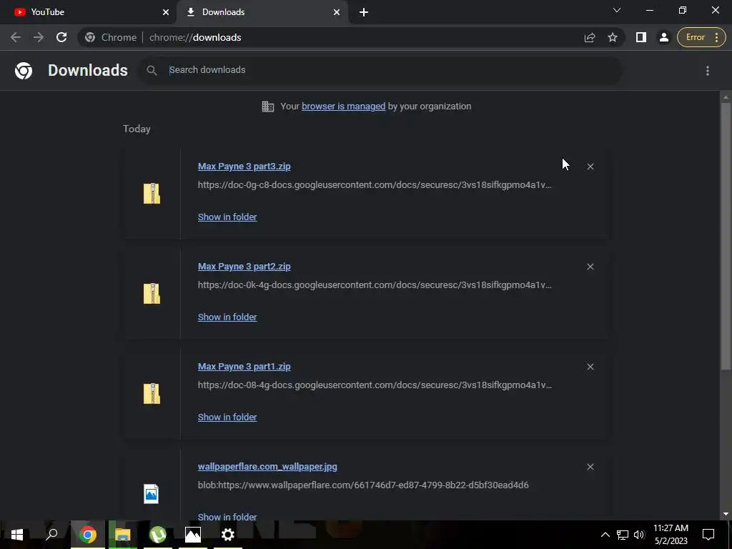732x549 pixels.
Task: Close the Downloads tab
Action: tap(337, 12)
